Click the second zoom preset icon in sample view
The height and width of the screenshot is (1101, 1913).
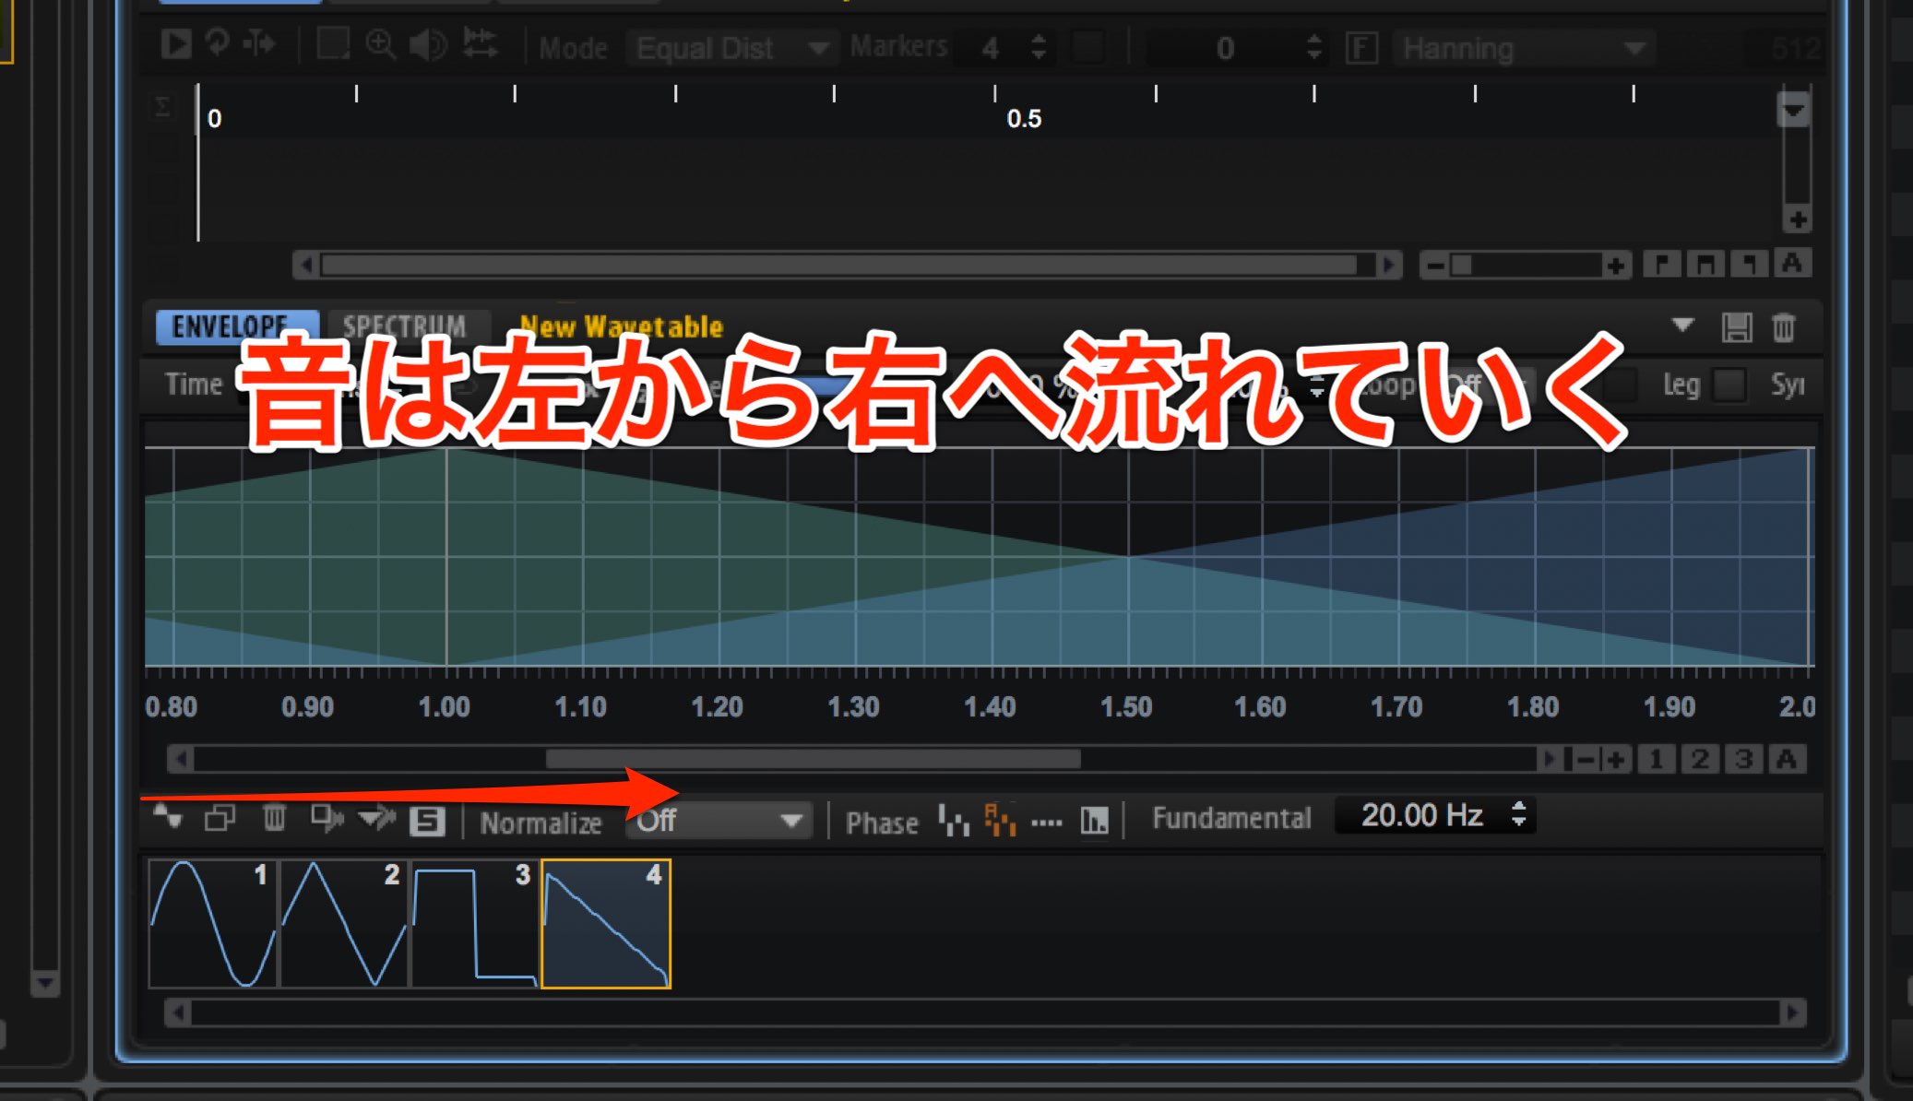pos(1705,265)
